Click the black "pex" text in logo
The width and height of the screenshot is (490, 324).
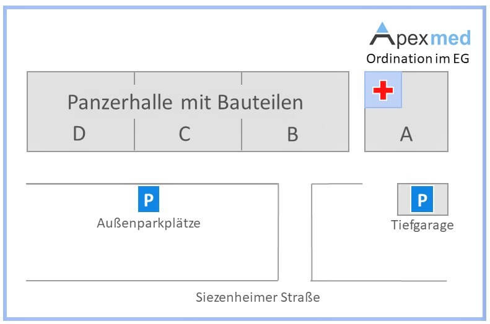pos(411,39)
